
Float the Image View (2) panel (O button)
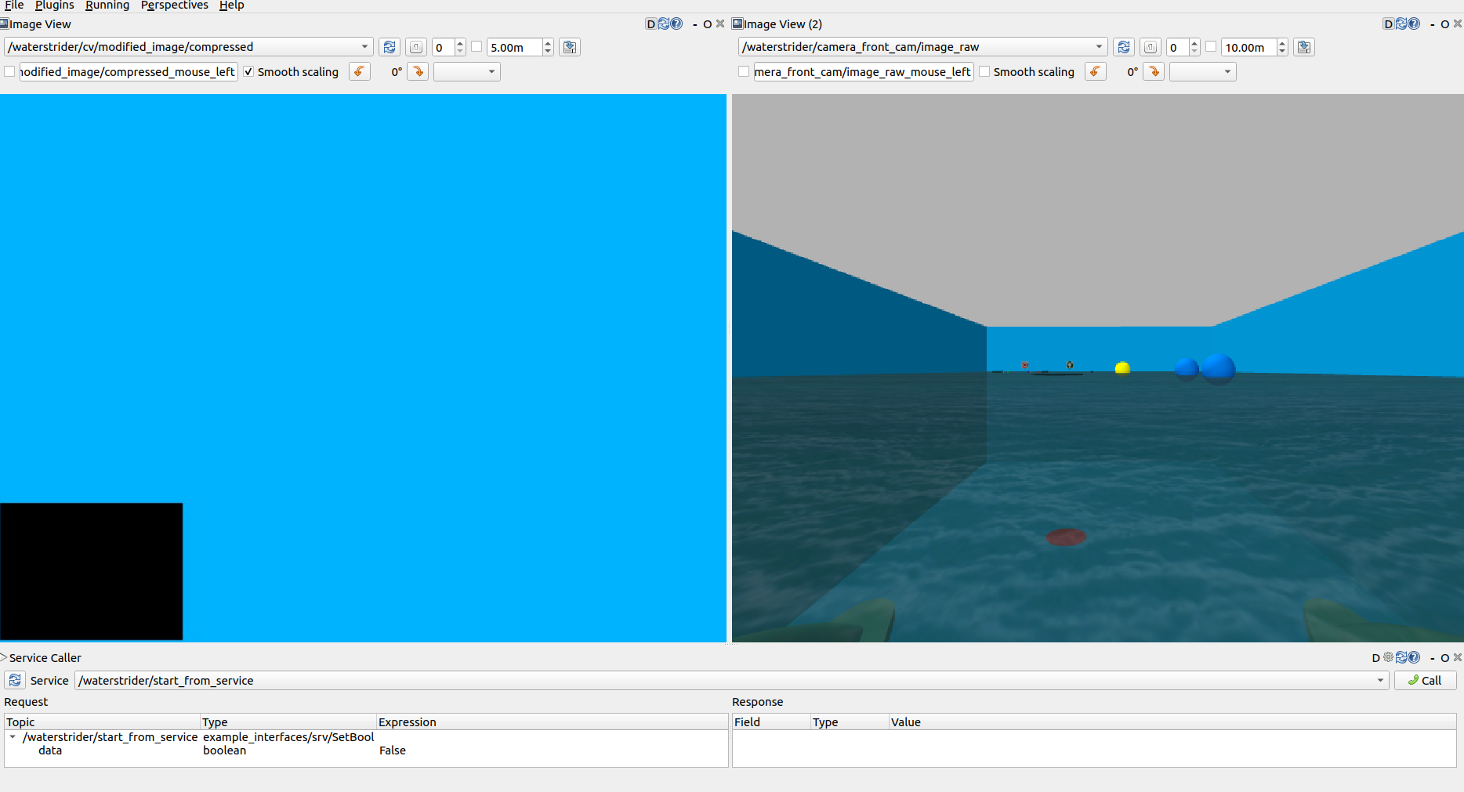coord(1445,24)
